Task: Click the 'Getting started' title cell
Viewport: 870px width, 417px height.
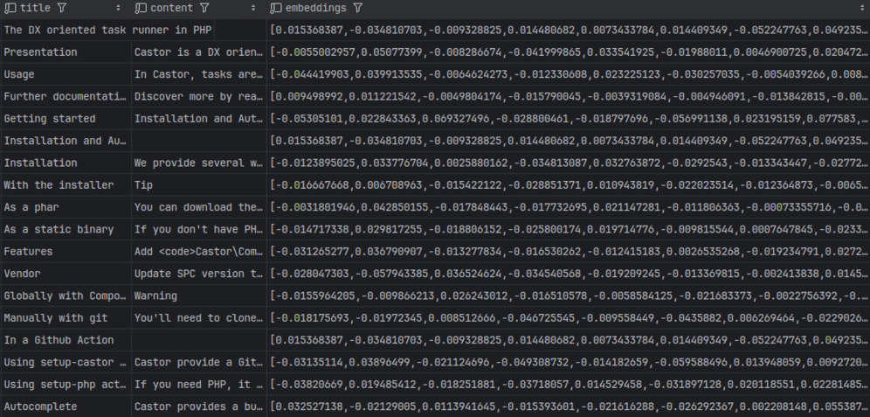Action: click(x=49, y=118)
